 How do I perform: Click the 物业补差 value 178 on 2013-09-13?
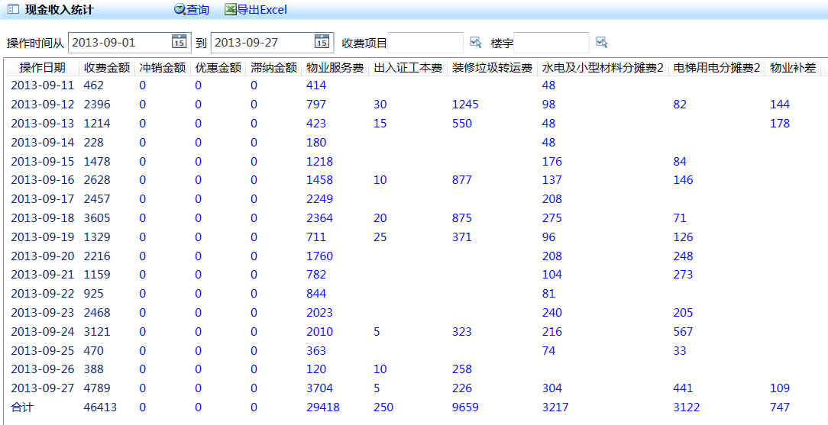780,124
